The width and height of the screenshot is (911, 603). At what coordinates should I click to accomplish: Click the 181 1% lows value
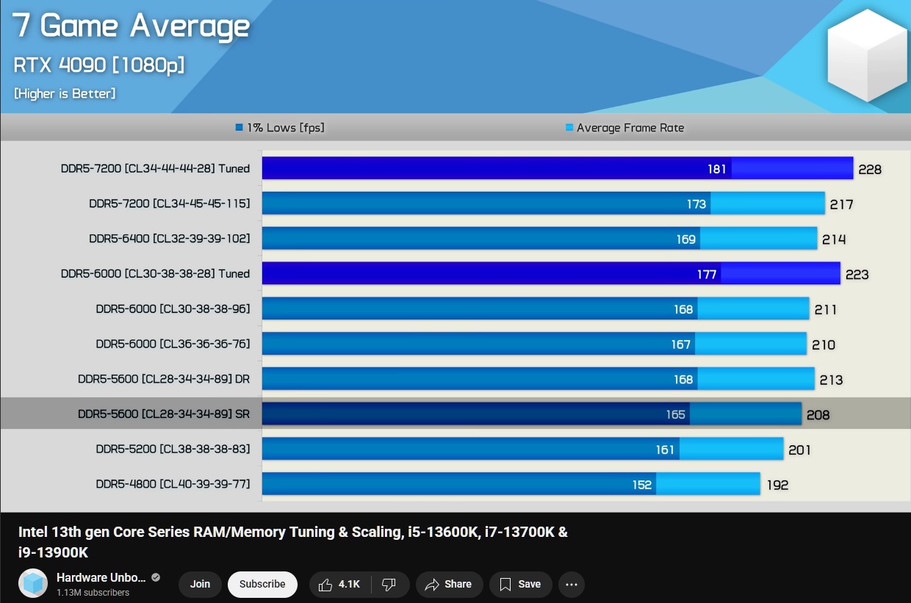[x=717, y=169]
